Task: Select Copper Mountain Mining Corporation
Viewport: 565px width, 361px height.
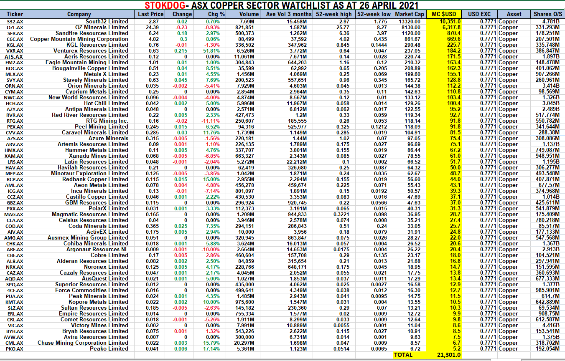Action: 79,39
